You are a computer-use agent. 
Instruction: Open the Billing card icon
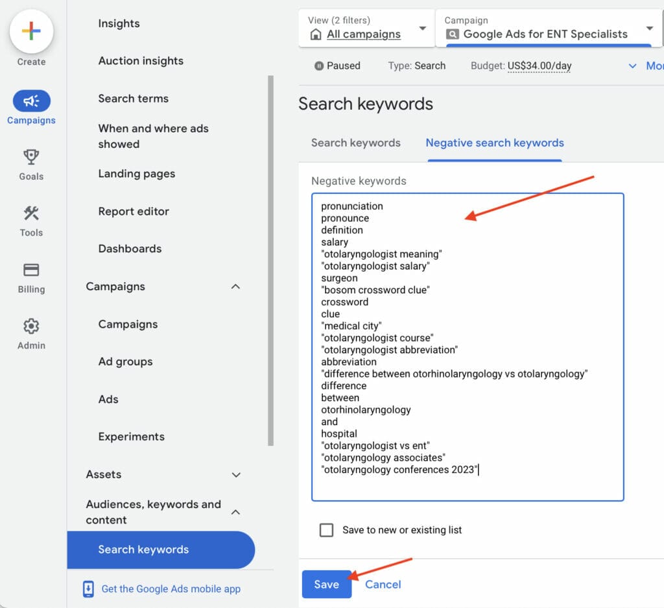[31, 270]
